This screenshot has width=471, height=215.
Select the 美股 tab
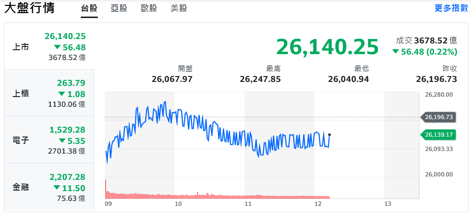(x=179, y=9)
